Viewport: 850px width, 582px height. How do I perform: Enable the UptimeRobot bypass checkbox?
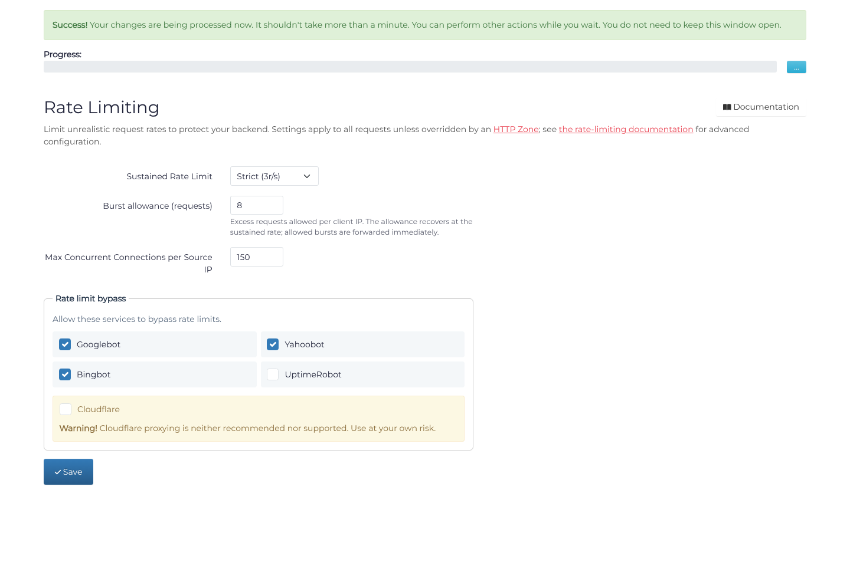(273, 374)
